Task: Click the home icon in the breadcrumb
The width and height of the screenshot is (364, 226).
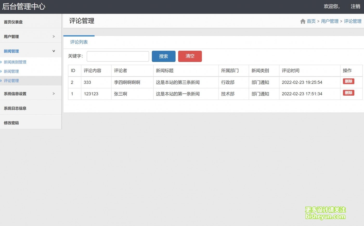Action: (x=303, y=21)
